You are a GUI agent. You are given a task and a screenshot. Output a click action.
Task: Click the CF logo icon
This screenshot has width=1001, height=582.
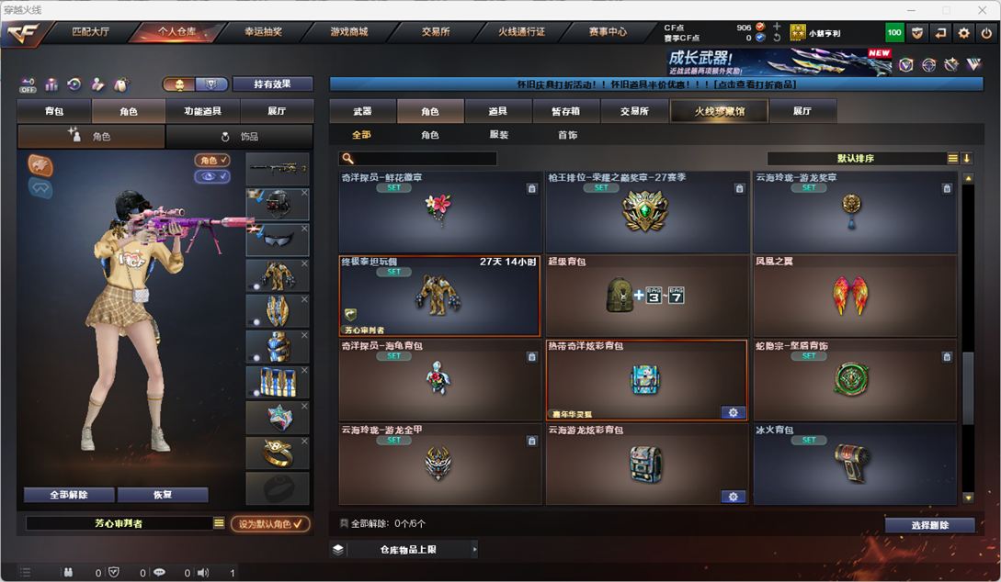click(23, 33)
